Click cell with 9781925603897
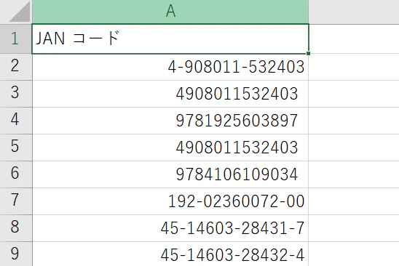399x266 pixels. click(x=170, y=121)
